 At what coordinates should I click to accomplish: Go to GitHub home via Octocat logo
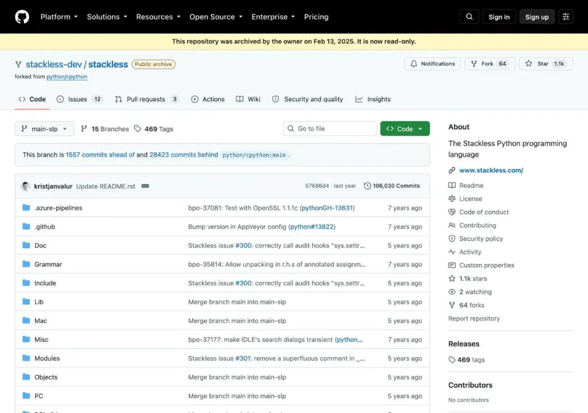coord(22,17)
